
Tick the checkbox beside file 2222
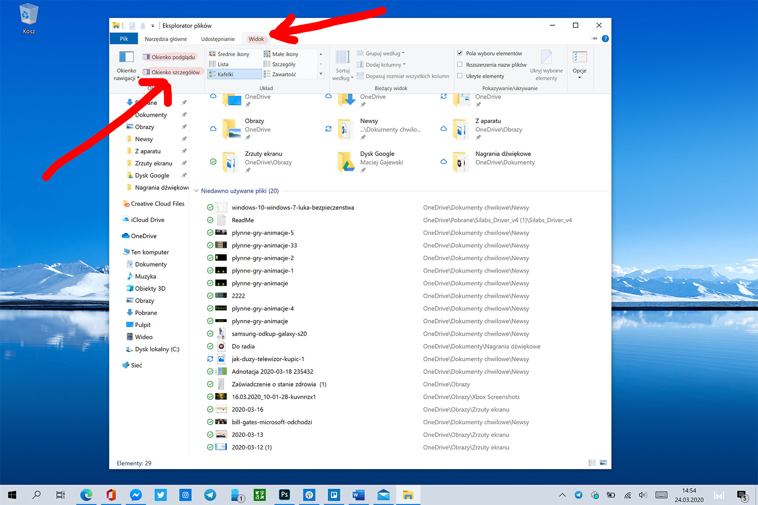point(210,296)
